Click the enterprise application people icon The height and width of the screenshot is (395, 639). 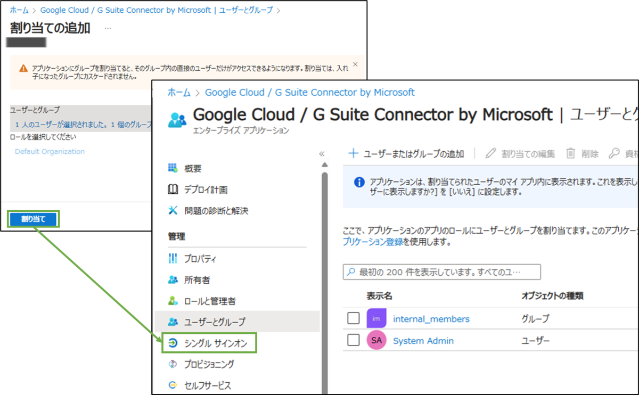177,120
